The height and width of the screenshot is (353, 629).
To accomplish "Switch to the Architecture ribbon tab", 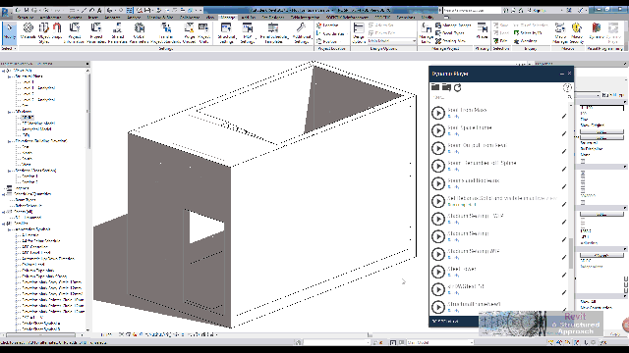I will click(x=50, y=18).
